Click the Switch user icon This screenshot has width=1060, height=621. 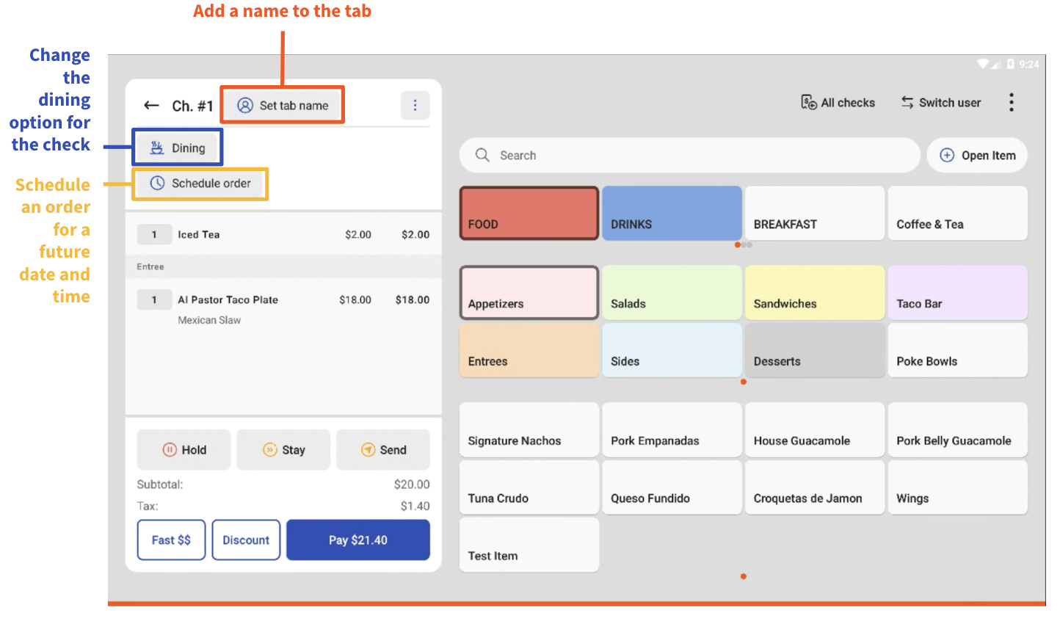coord(907,102)
